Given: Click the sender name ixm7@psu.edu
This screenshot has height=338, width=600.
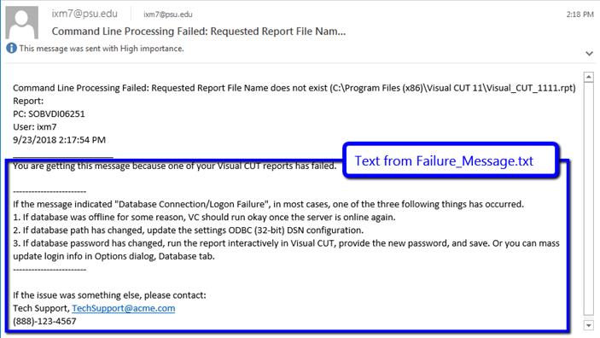Looking at the screenshot, I should click(x=84, y=14).
